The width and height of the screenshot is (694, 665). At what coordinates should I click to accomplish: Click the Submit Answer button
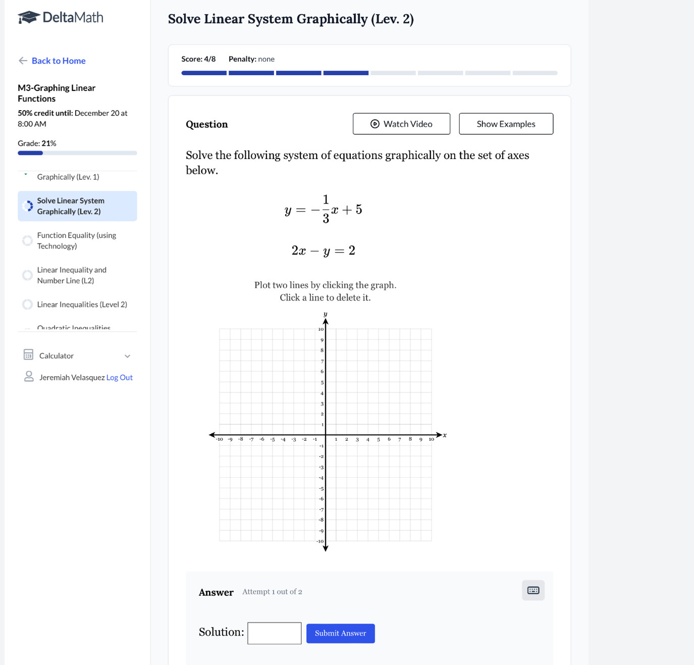[340, 633]
